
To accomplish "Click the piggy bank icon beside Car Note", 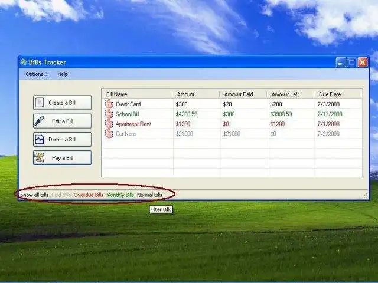I will click(x=109, y=134).
